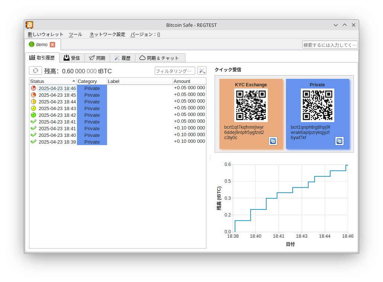Switch to the 履歴 tab
Viewport: 383px width, 282px height.
point(122,58)
